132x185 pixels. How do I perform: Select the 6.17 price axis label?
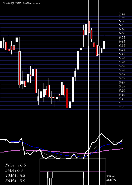[x=122, y=54]
